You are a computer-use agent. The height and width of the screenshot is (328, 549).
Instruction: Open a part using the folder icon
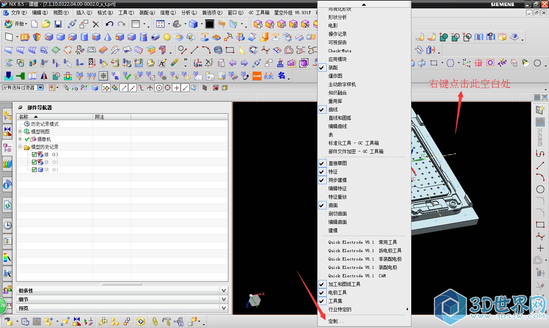pos(46,24)
